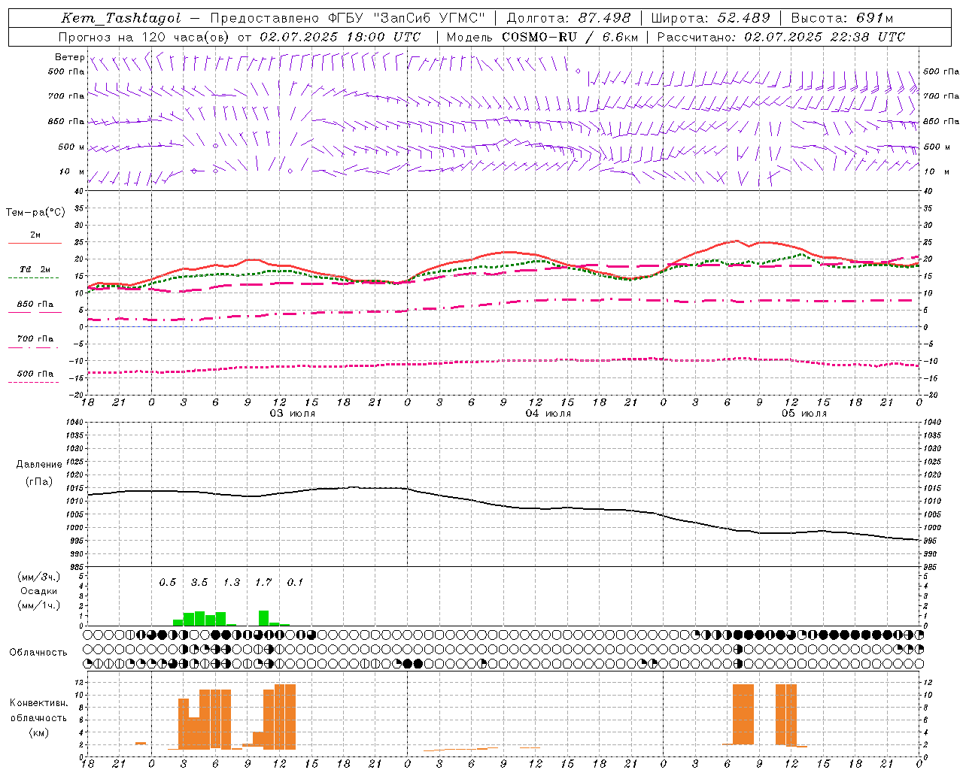Click the (км) unit label
The height and width of the screenshot is (770, 963).
tap(39, 732)
